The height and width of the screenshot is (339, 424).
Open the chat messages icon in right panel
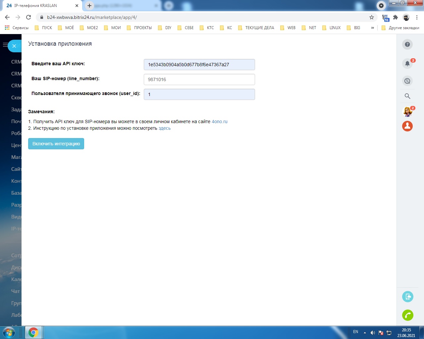pyautogui.click(x=407, y=81)
